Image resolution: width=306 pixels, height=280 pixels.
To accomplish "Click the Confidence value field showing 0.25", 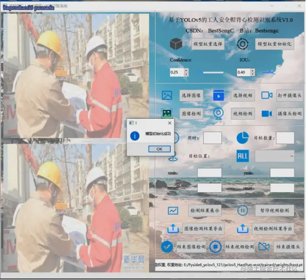I will tap(177, 72).
